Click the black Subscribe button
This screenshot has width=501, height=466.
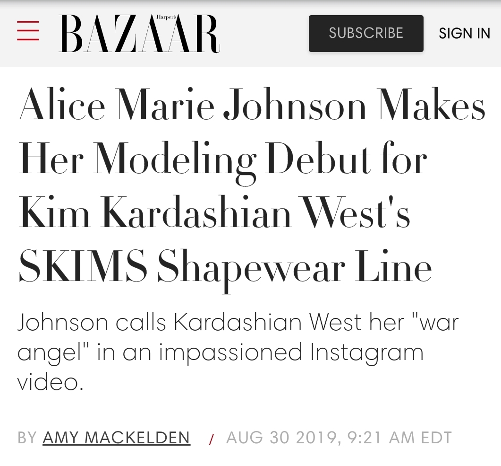click(x=366, y=33)
